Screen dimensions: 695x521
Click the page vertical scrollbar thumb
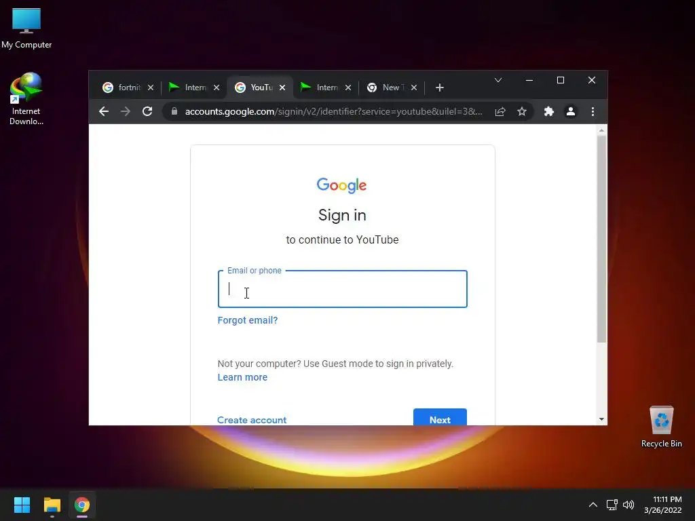coord(601,239)
